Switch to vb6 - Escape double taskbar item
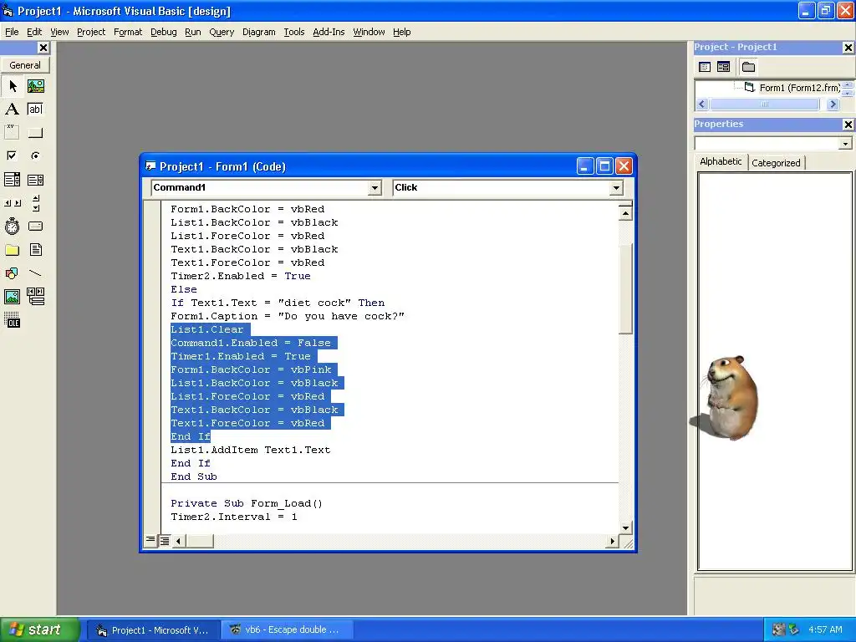The image size is (856, 642). point(287,630)
